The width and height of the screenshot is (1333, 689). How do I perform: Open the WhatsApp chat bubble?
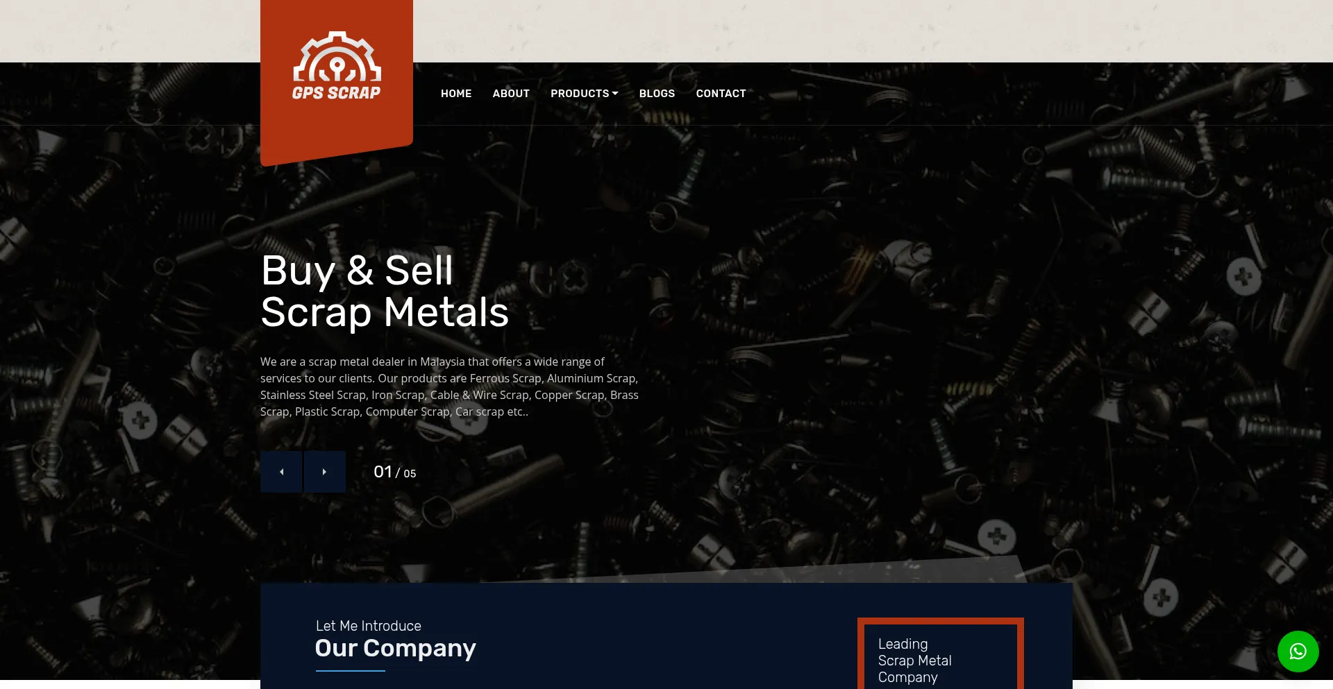(1298, 651)
